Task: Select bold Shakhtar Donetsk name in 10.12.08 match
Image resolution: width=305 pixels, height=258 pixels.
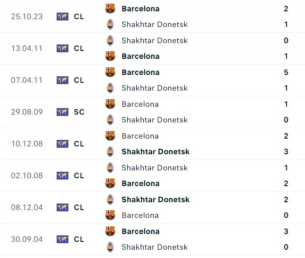Action: point(156,152)
